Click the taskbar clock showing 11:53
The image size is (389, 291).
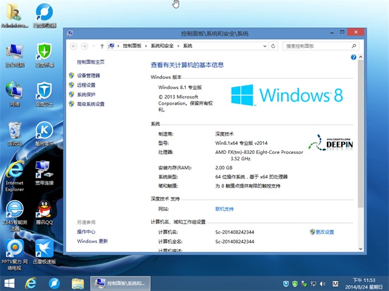point(370,283)
